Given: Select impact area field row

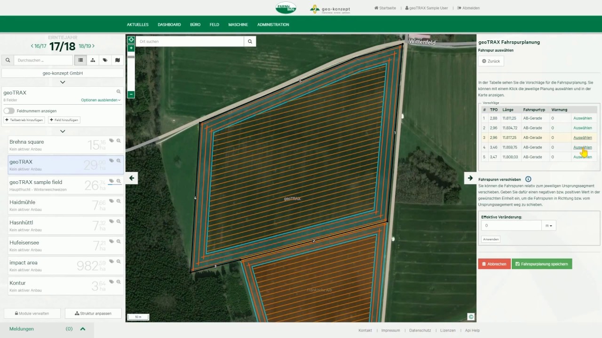Looking at the screenshot, I should coord(66,266).
